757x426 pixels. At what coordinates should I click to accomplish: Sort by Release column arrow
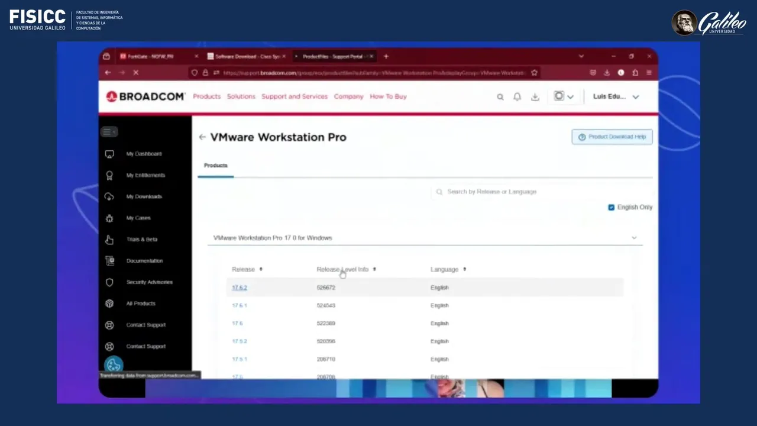[x=261, y=270]
